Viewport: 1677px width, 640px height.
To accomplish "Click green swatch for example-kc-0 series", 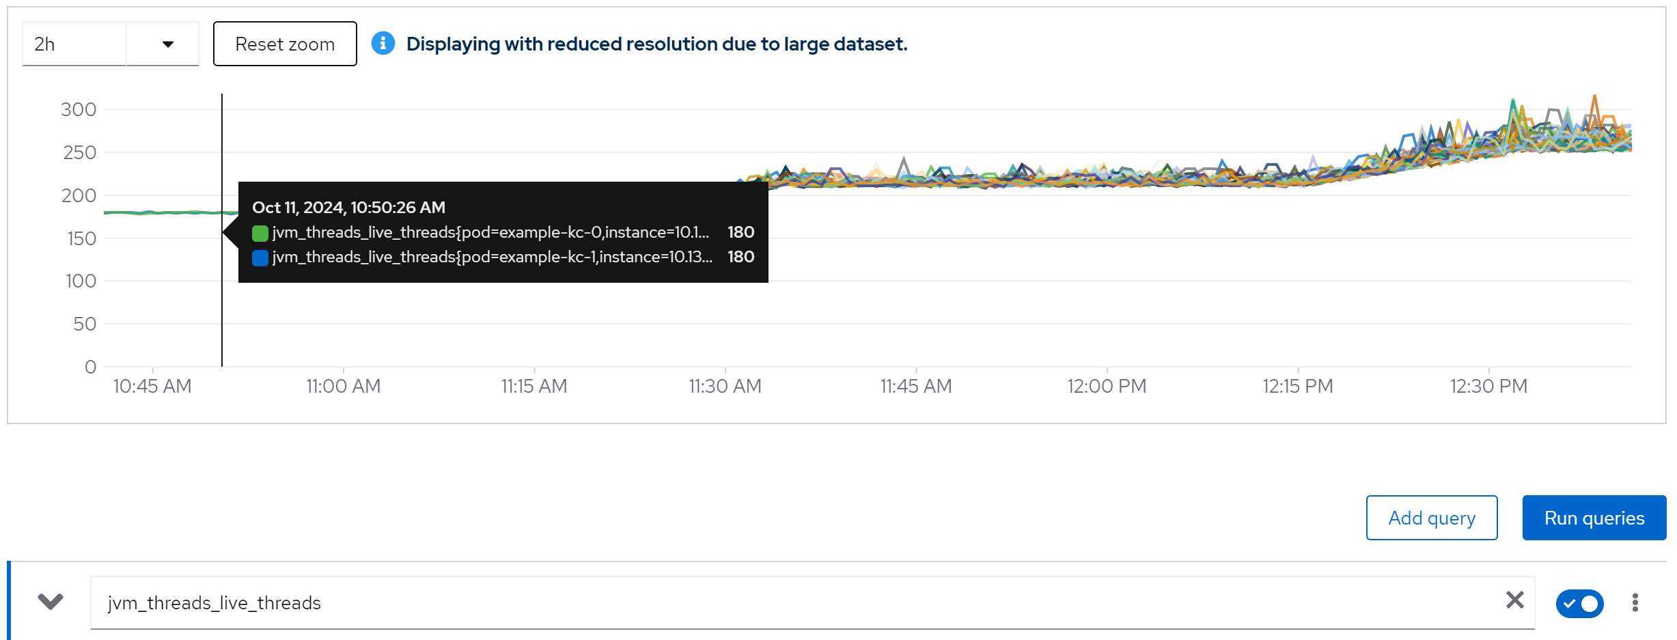I will pos(260,234).
